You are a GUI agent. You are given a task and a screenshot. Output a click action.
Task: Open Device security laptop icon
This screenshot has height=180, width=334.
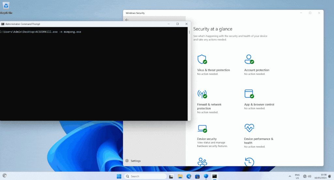202,128
